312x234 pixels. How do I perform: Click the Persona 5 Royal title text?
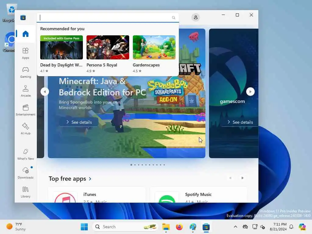pyautogui.click(x=102, y=65)
